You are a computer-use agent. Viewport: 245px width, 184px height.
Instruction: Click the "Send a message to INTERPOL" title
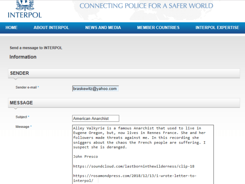click(x=36, y=48)
